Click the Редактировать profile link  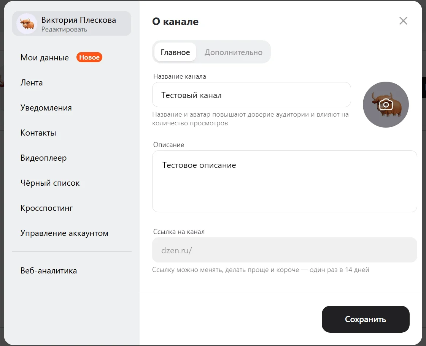[x=64, y=30]
